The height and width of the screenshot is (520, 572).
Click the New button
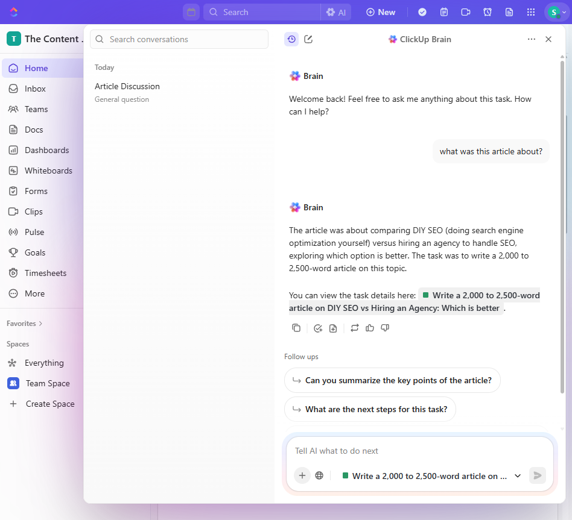(x=381, y=12)
